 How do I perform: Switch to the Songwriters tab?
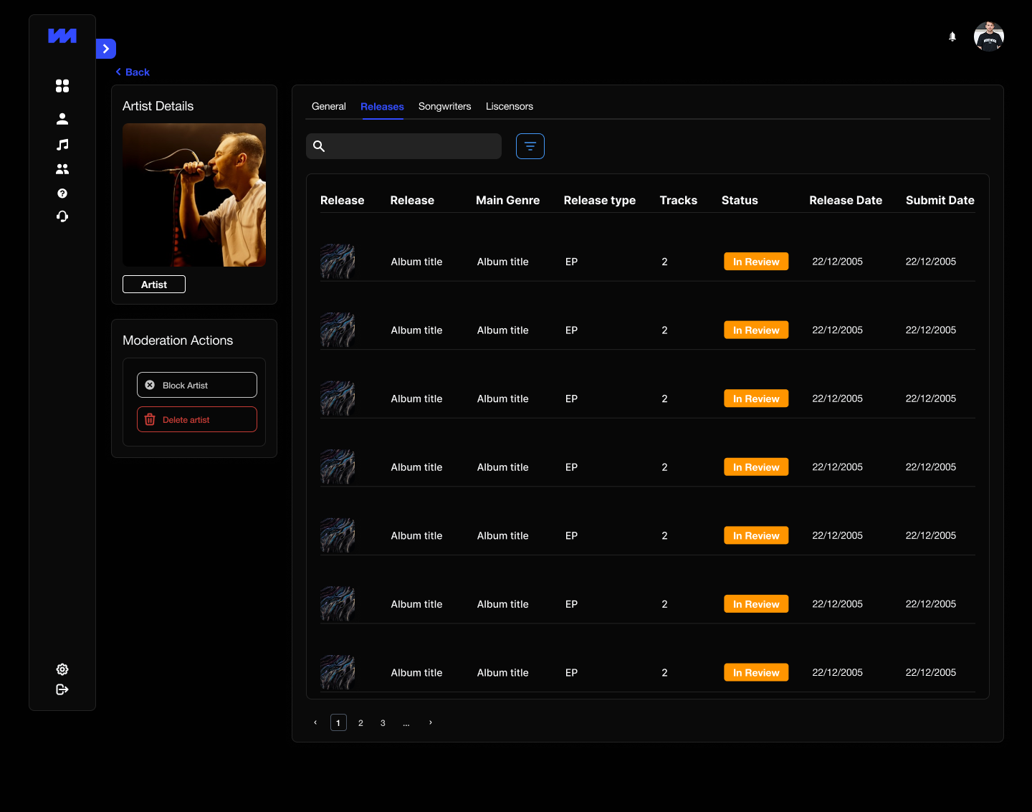(x=444, y=106)
